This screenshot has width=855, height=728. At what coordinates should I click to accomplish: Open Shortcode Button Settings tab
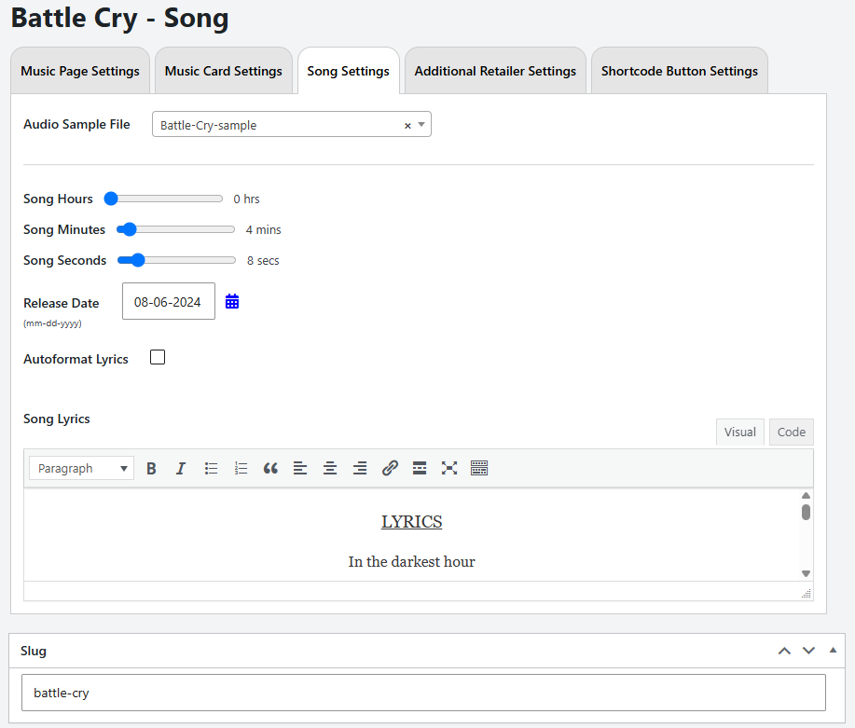(x=680, y=71)
